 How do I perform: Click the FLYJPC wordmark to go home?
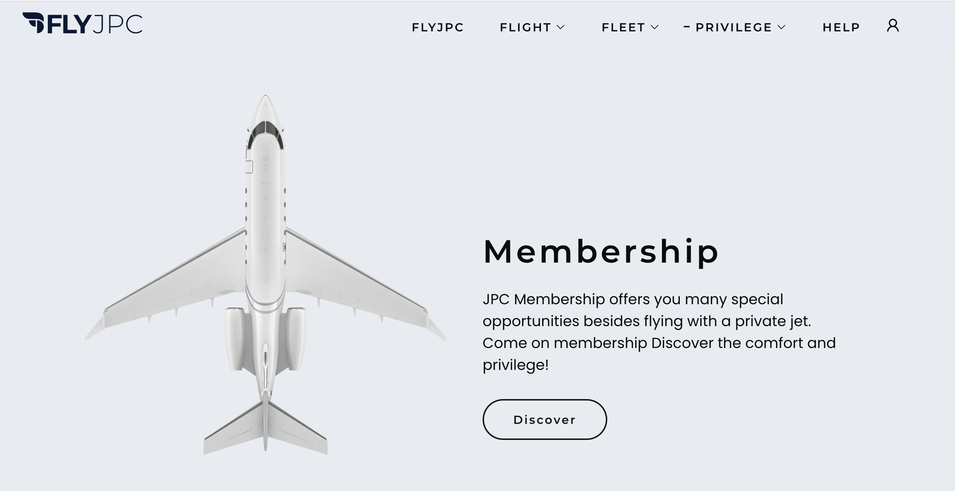pos(82,24)
